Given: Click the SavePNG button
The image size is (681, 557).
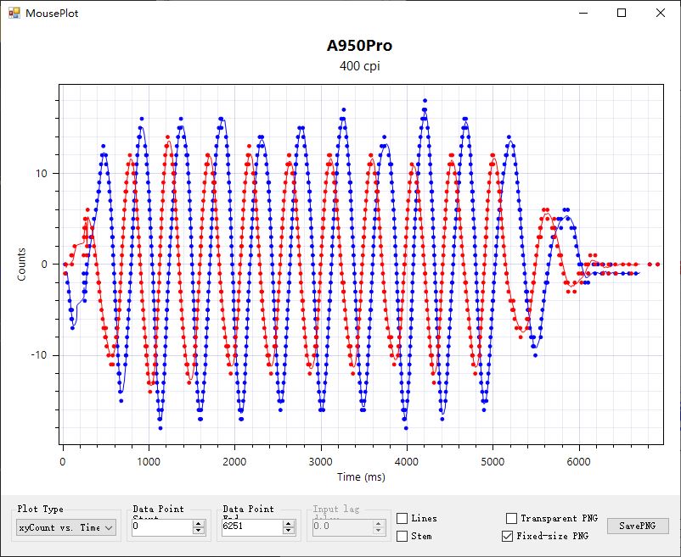Looking at the screenshot, I should [x=638, y=526].
